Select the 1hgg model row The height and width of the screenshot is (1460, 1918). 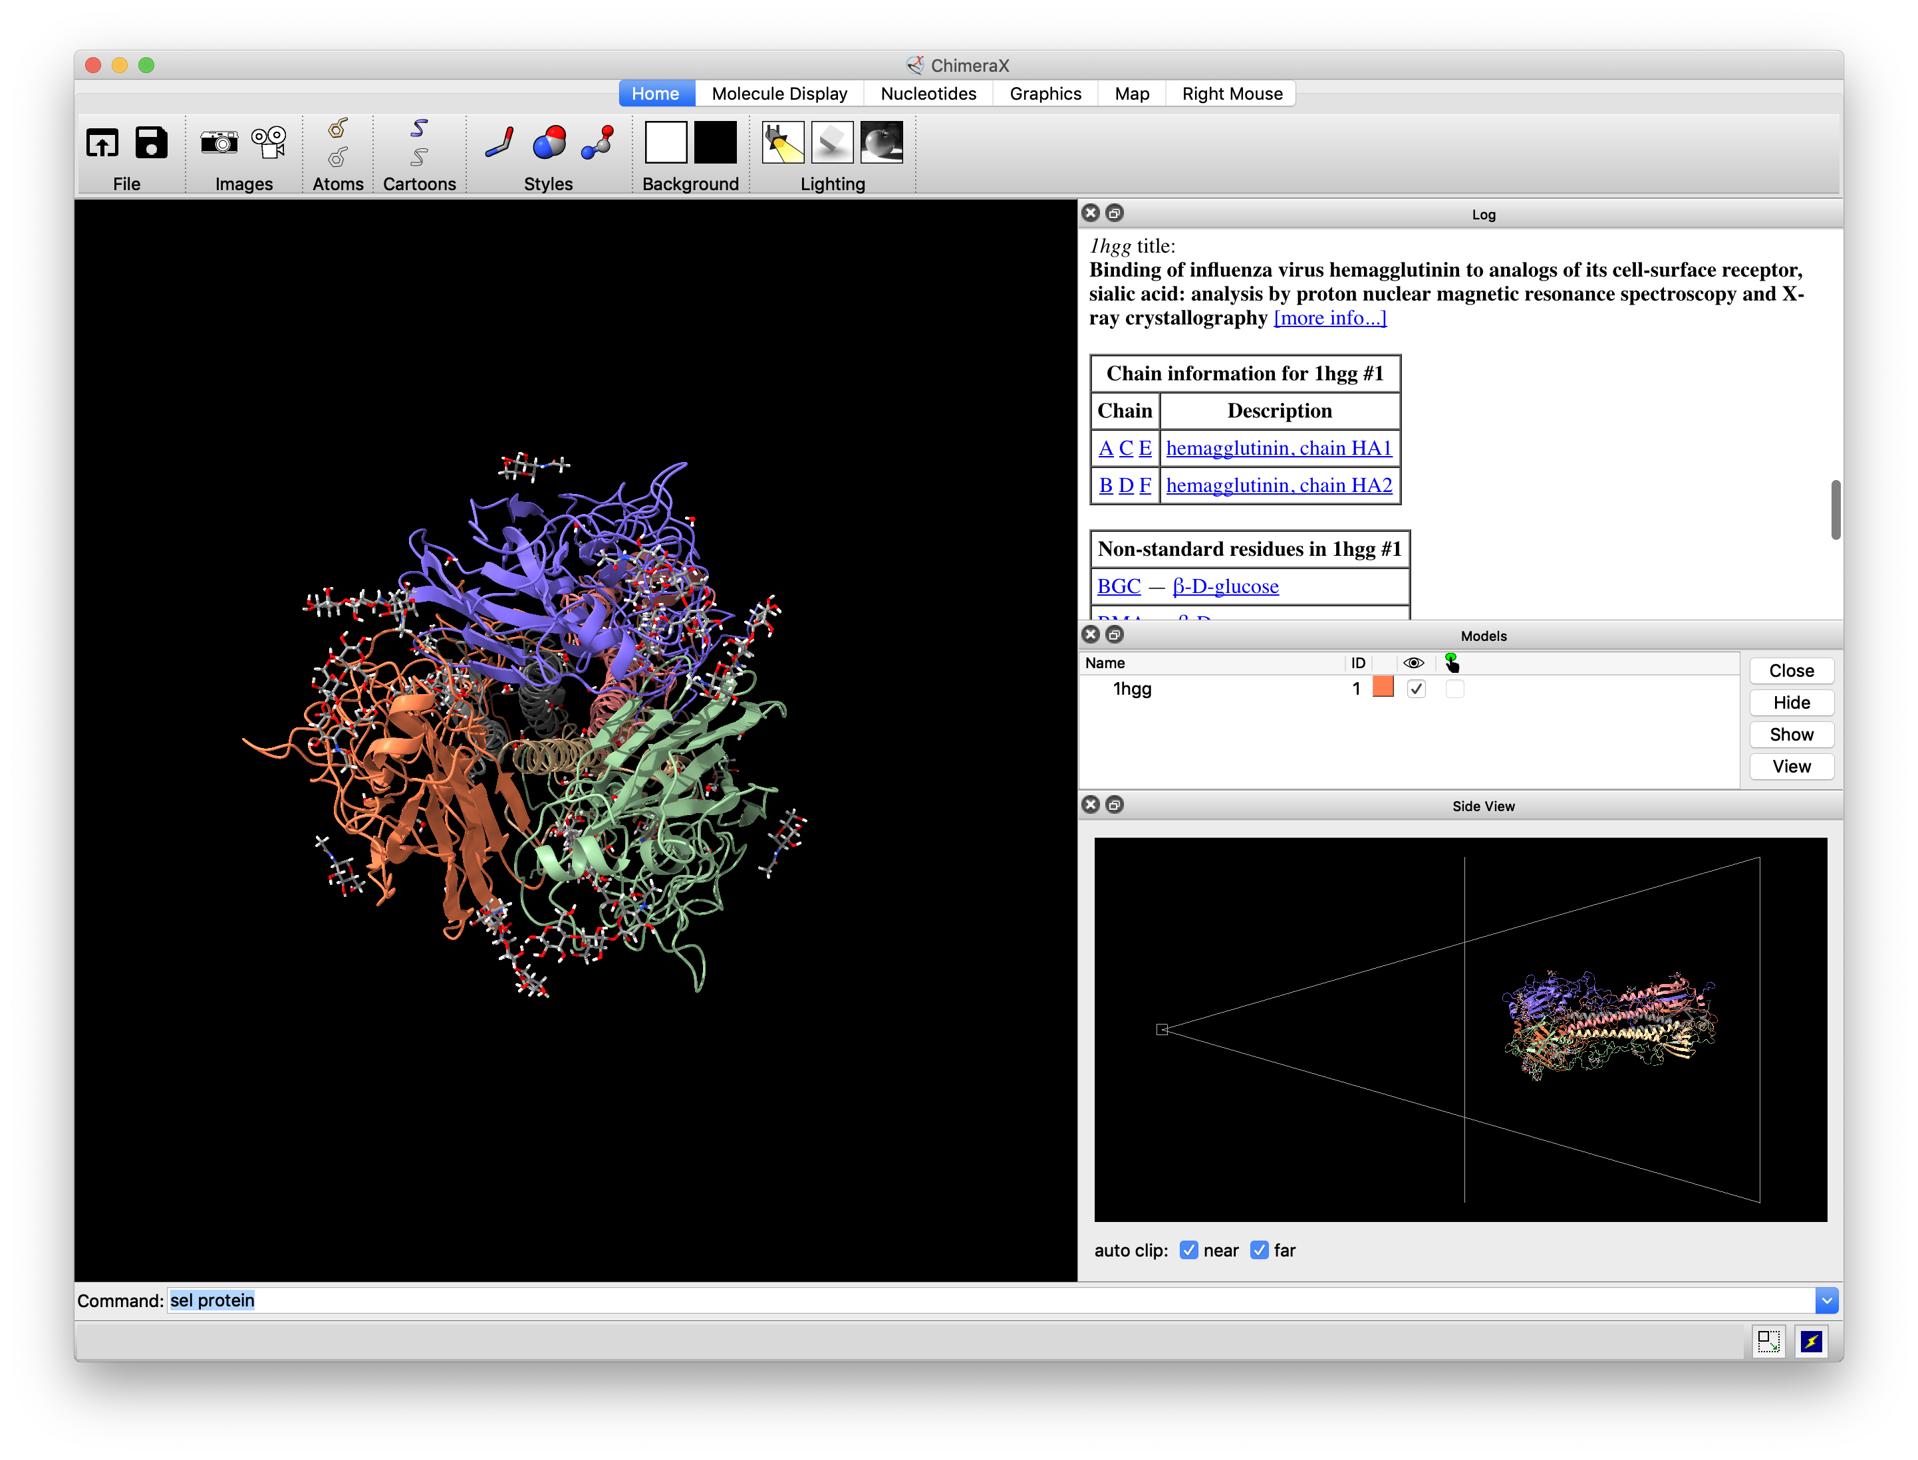[1409, 689]
